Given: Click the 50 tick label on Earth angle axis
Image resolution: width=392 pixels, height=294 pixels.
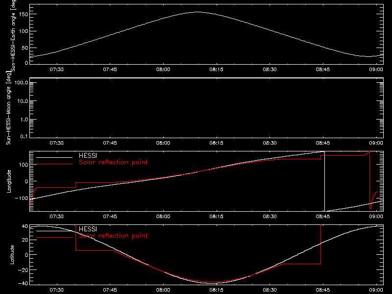Looking at the screenshot, I should click(25, 48).
